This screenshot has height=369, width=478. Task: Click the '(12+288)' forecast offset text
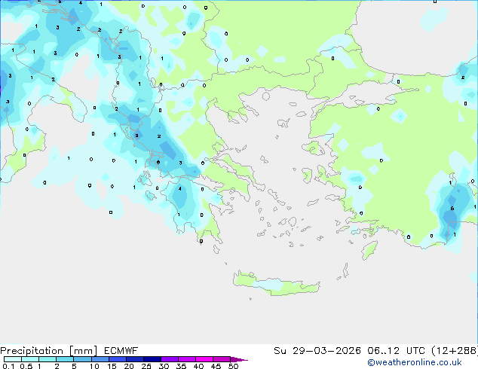pos(455,351)
